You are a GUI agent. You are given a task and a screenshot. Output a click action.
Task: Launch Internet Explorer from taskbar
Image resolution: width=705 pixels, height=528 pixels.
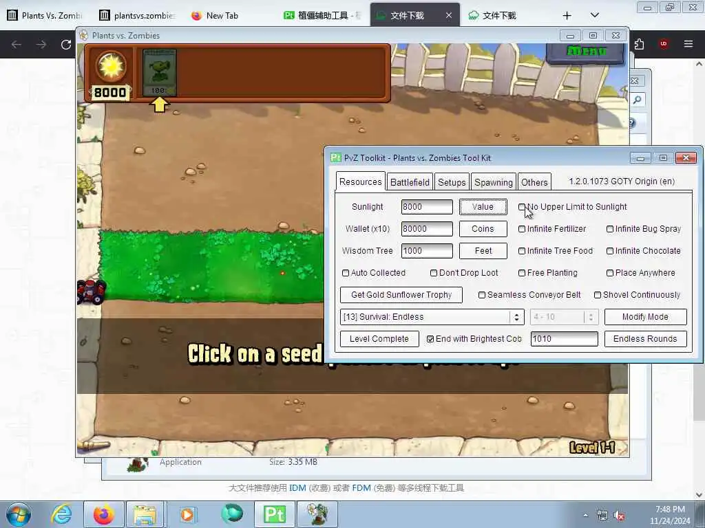coord(61,514)
